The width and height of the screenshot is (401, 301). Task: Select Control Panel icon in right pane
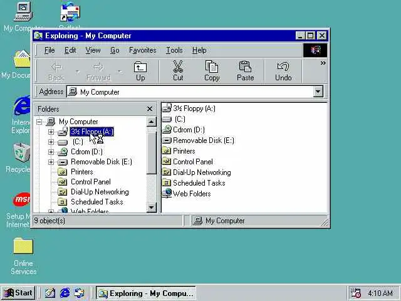(x=167, y=162)
